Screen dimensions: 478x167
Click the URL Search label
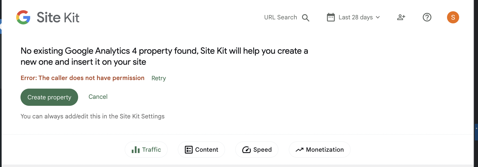(280, 17)
